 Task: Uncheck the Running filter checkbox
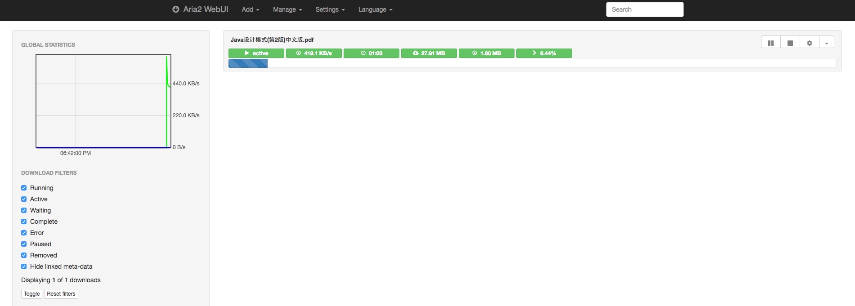(x=24, y=188)
